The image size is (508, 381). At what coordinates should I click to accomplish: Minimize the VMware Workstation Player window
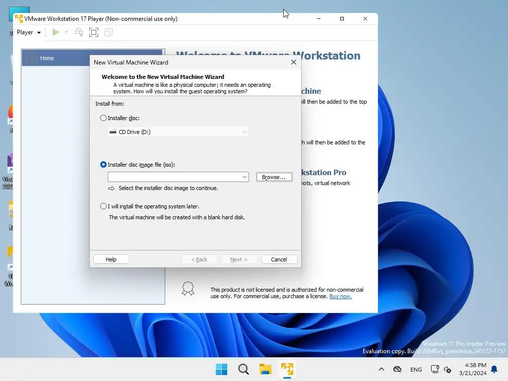coord(318,19)
